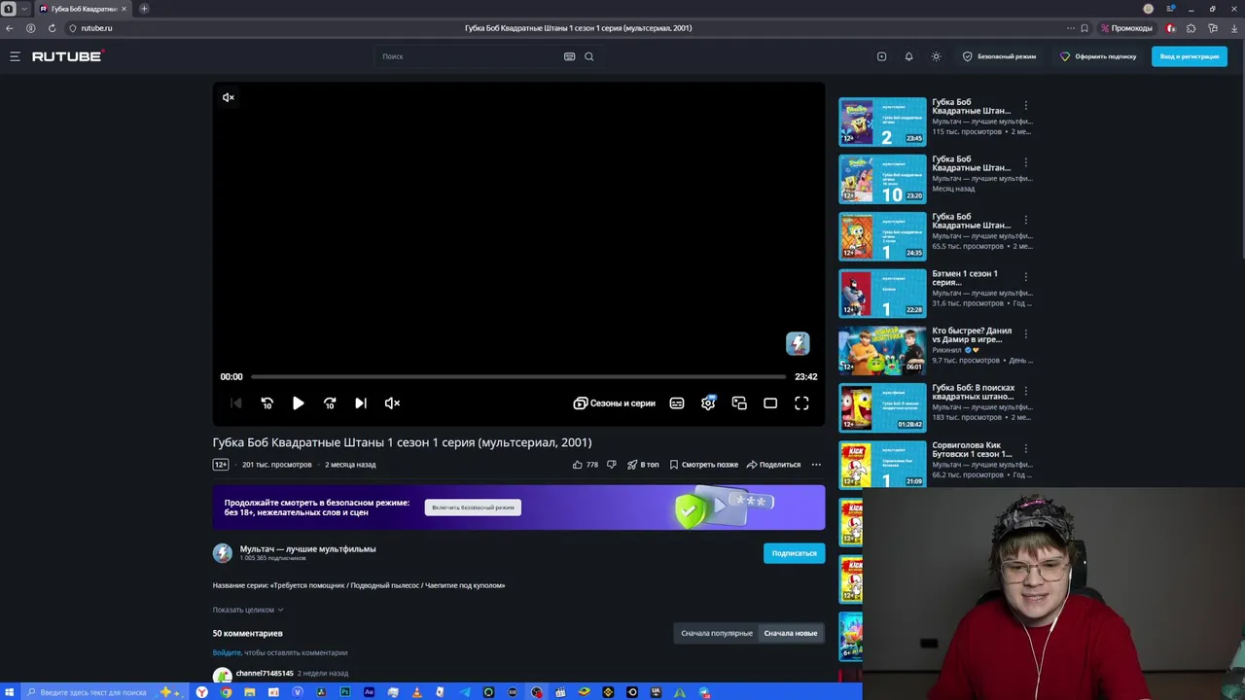
Task: Open Photoshop from the taskbar
Action: tap(345, 692)
